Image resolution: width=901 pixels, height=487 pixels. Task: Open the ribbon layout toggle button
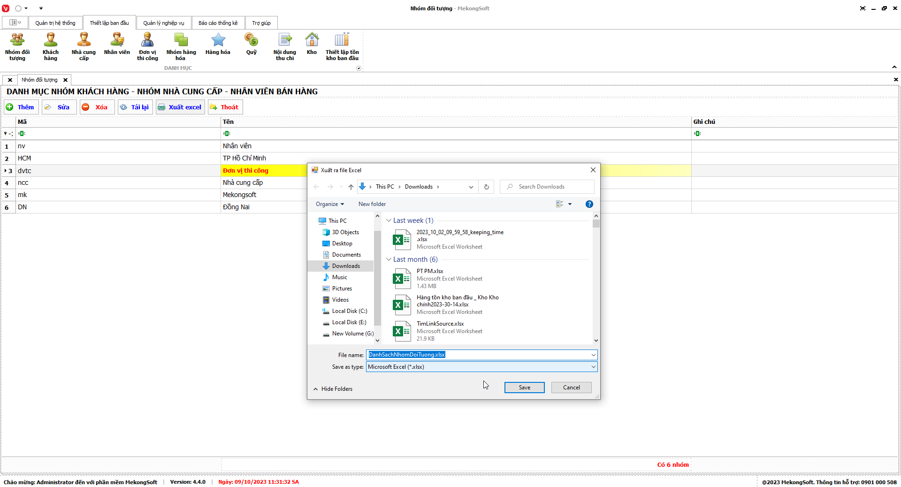[x=15, y=23]
